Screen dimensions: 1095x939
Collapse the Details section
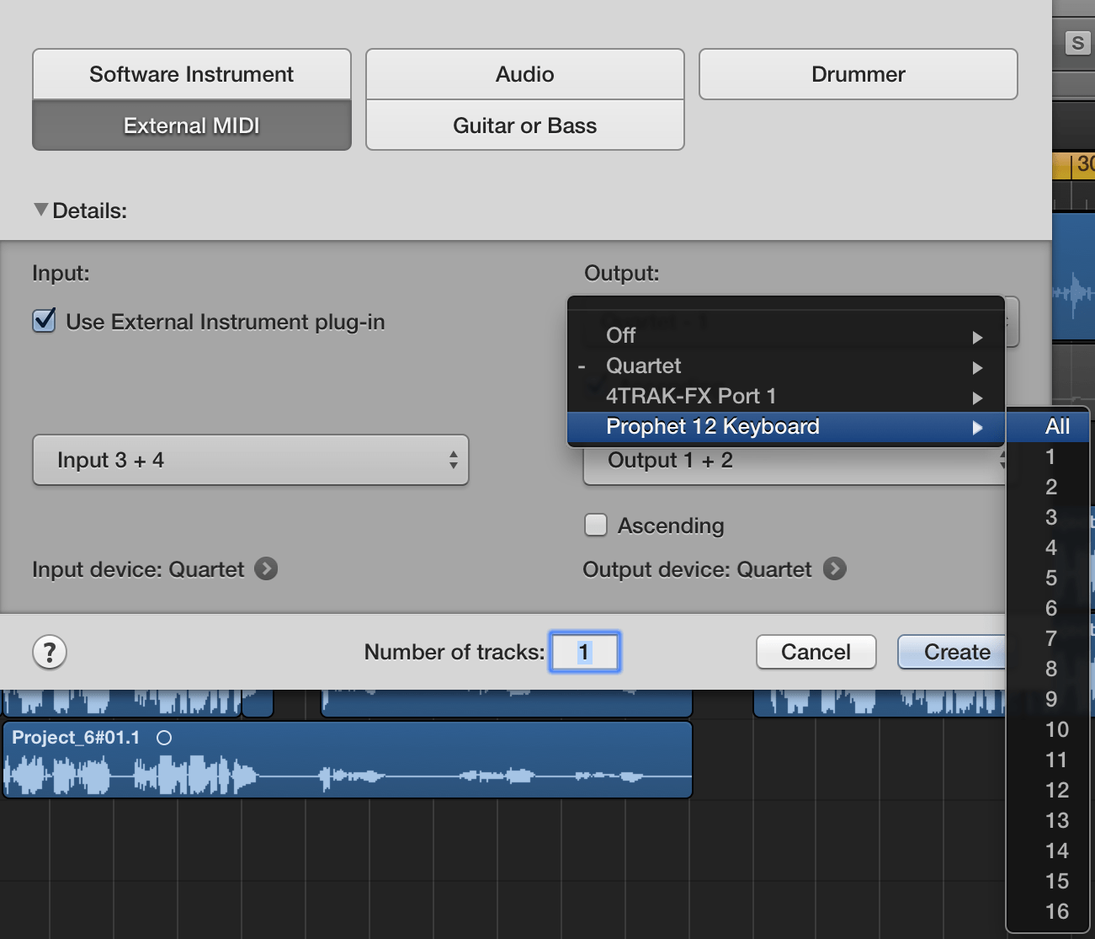click(x=40, y=210)
